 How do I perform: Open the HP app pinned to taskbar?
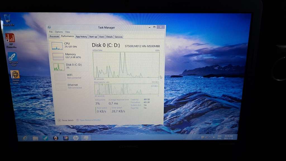(x=76, y=138)
